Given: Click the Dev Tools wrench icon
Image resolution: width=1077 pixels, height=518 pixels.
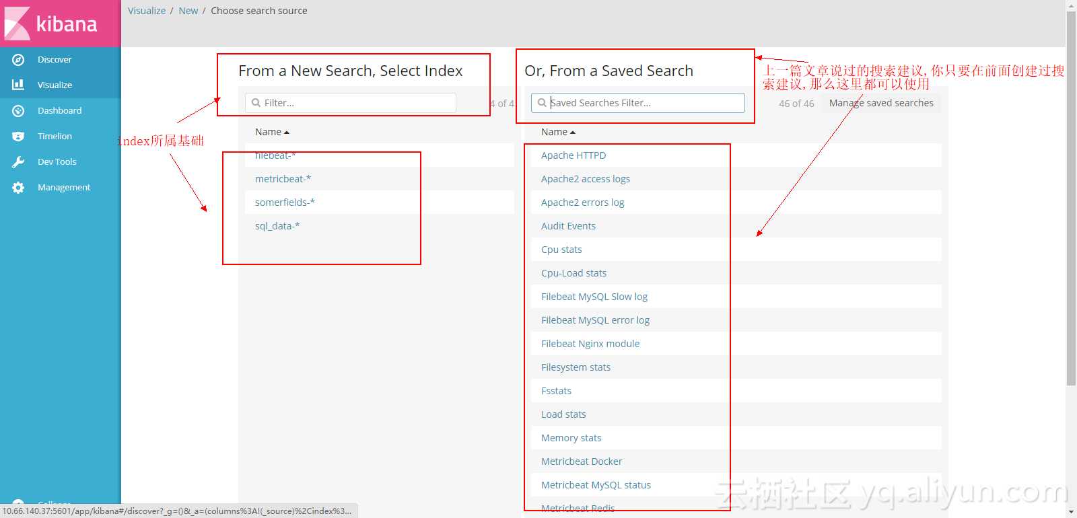Looking at the screenshot, I should pos(18,161).
